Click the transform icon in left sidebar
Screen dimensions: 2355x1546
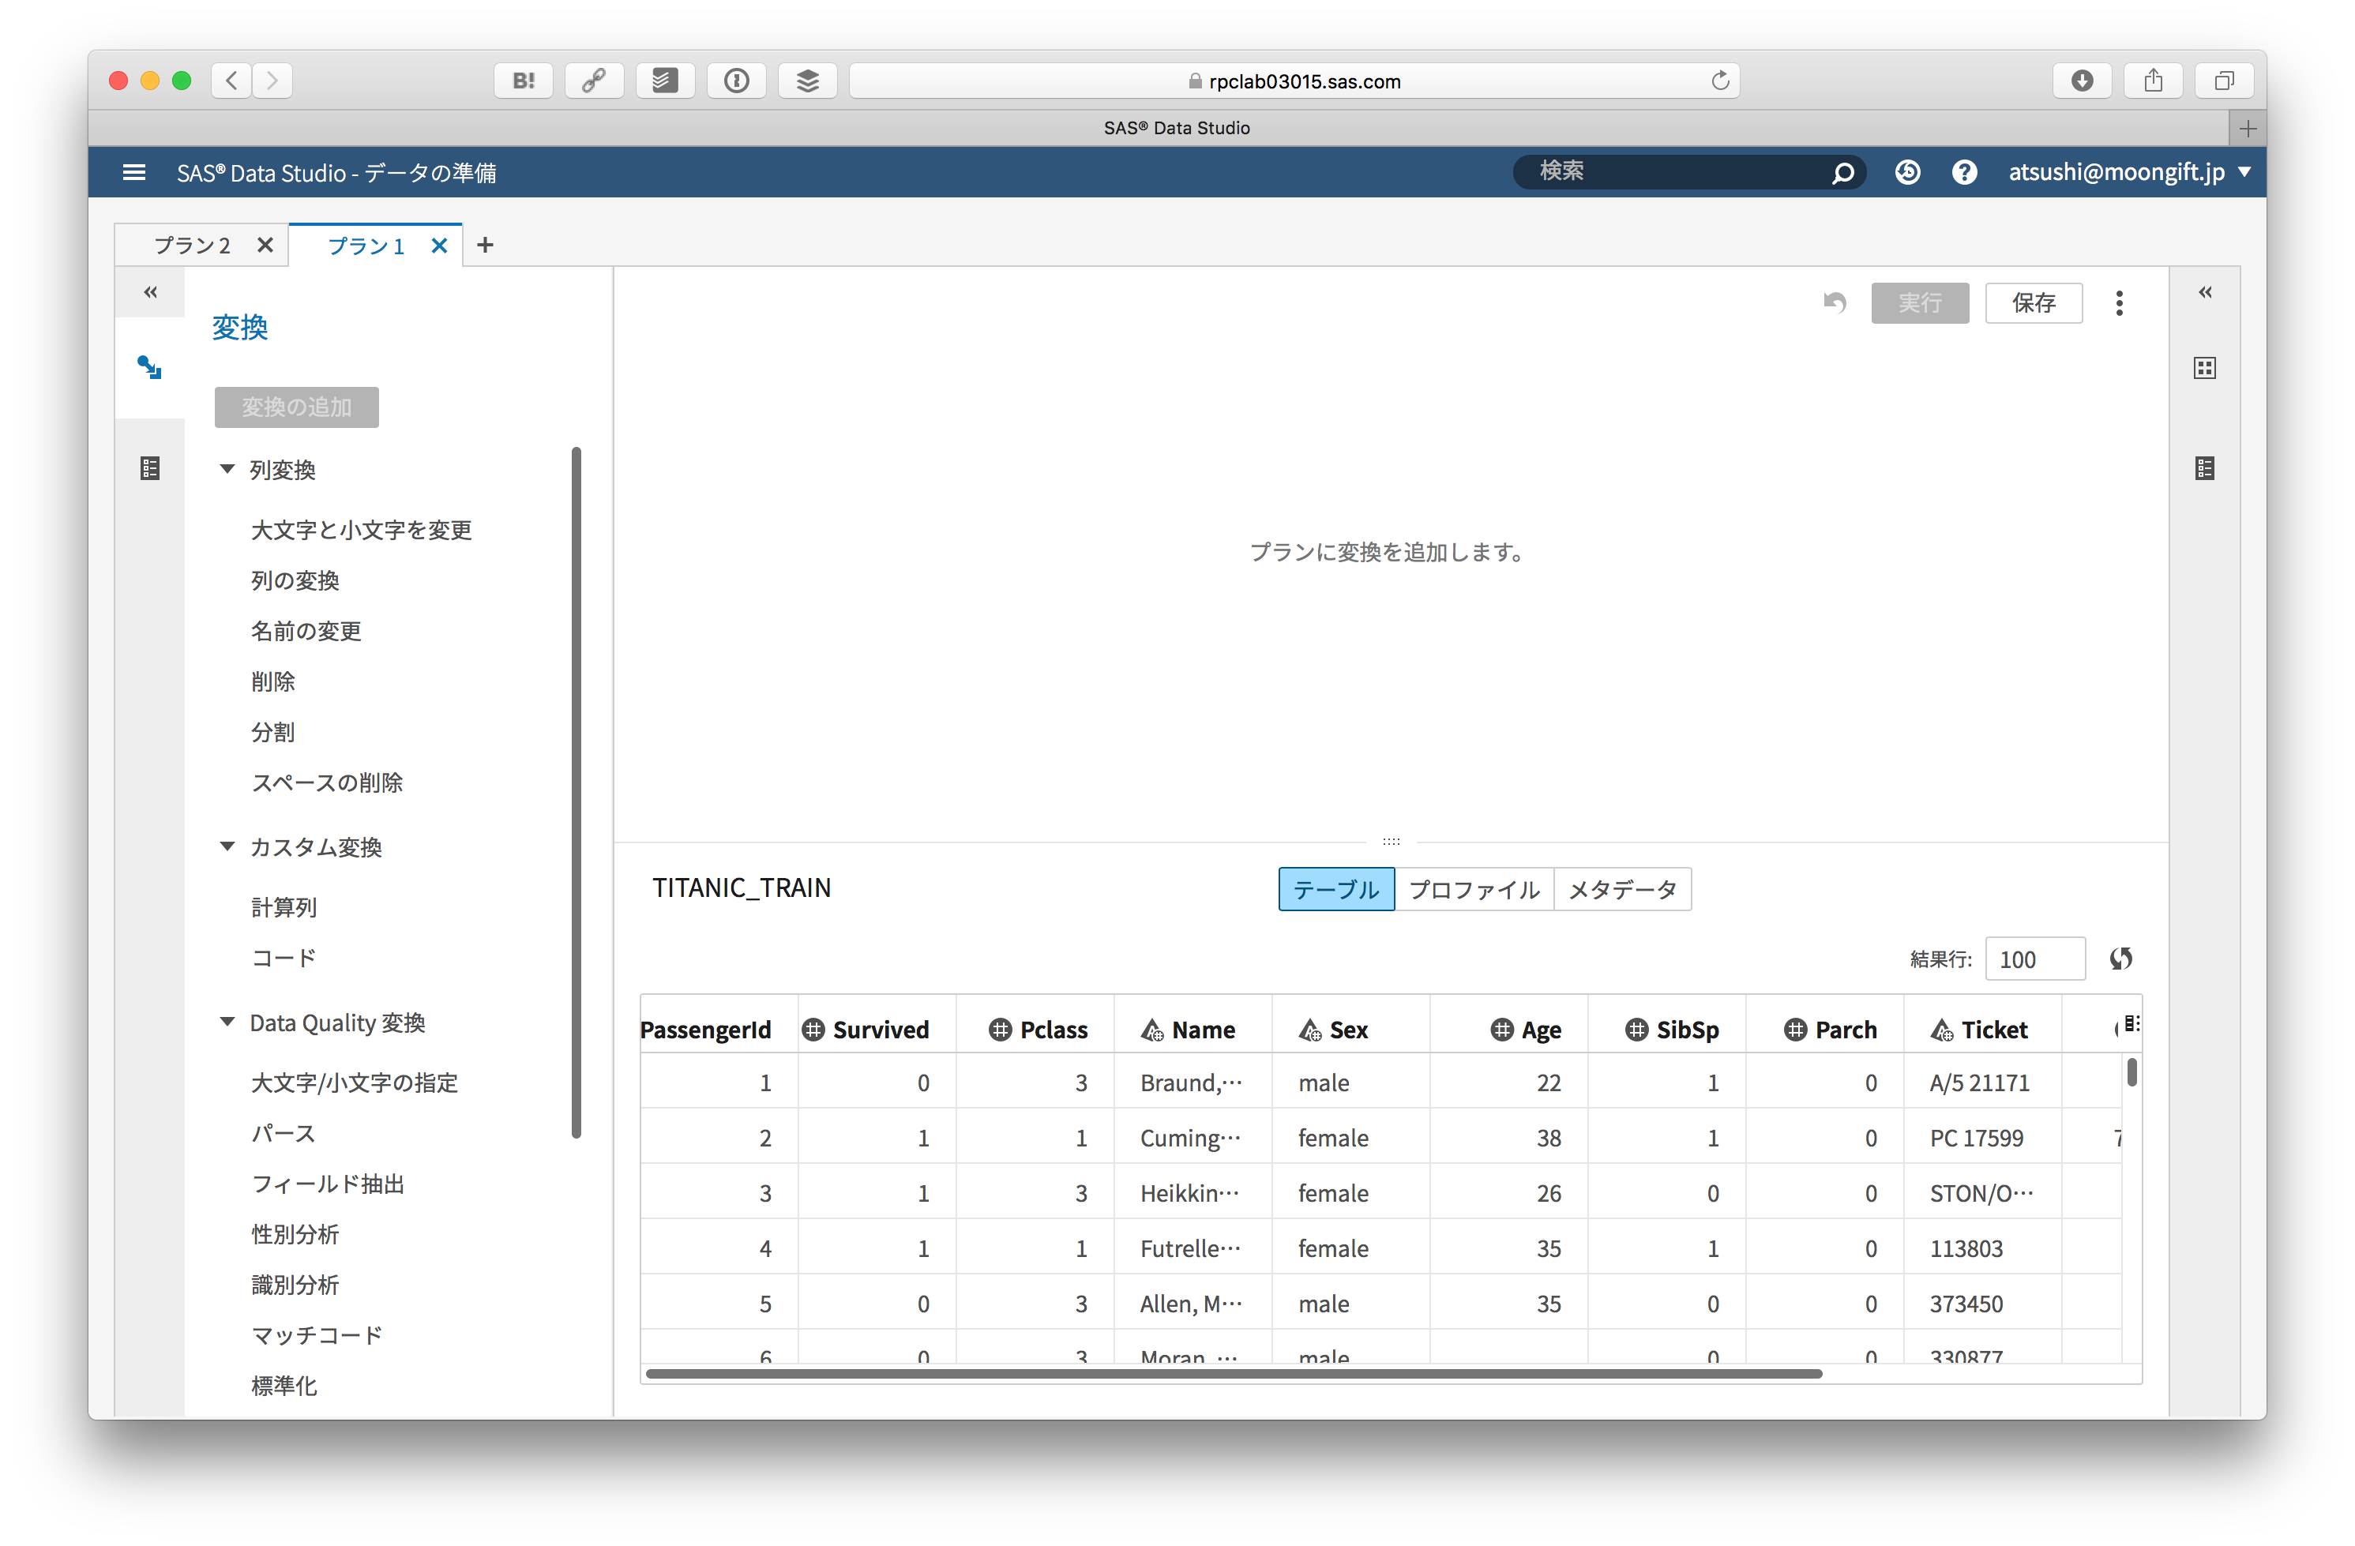click(149, 367)
